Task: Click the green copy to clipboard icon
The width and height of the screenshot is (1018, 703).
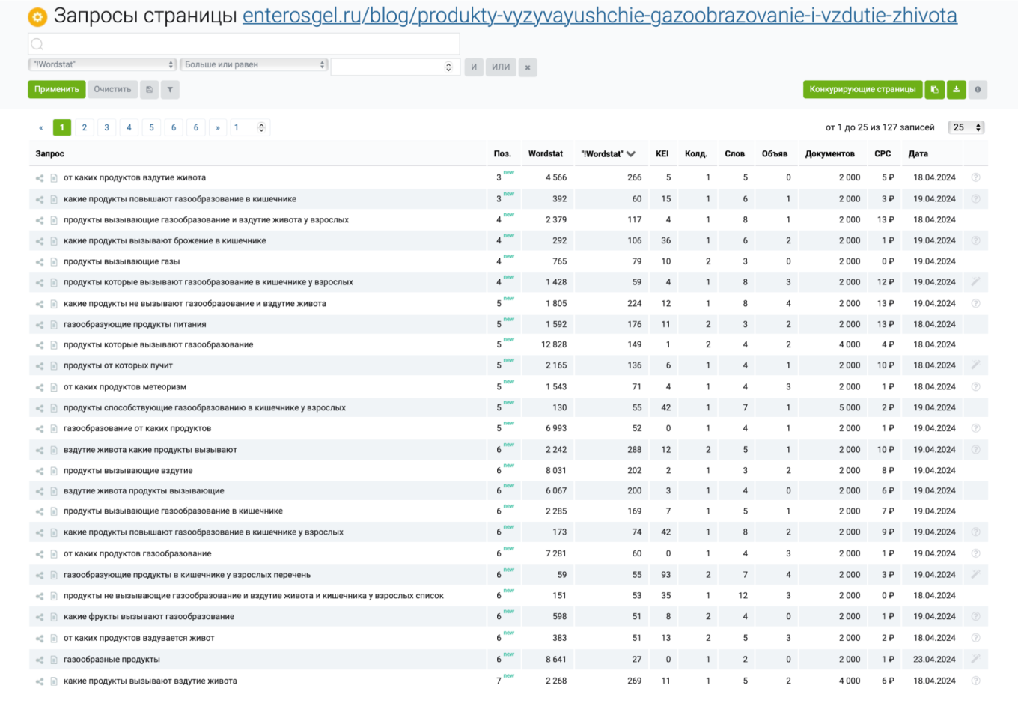Action: tap(934, 90)
